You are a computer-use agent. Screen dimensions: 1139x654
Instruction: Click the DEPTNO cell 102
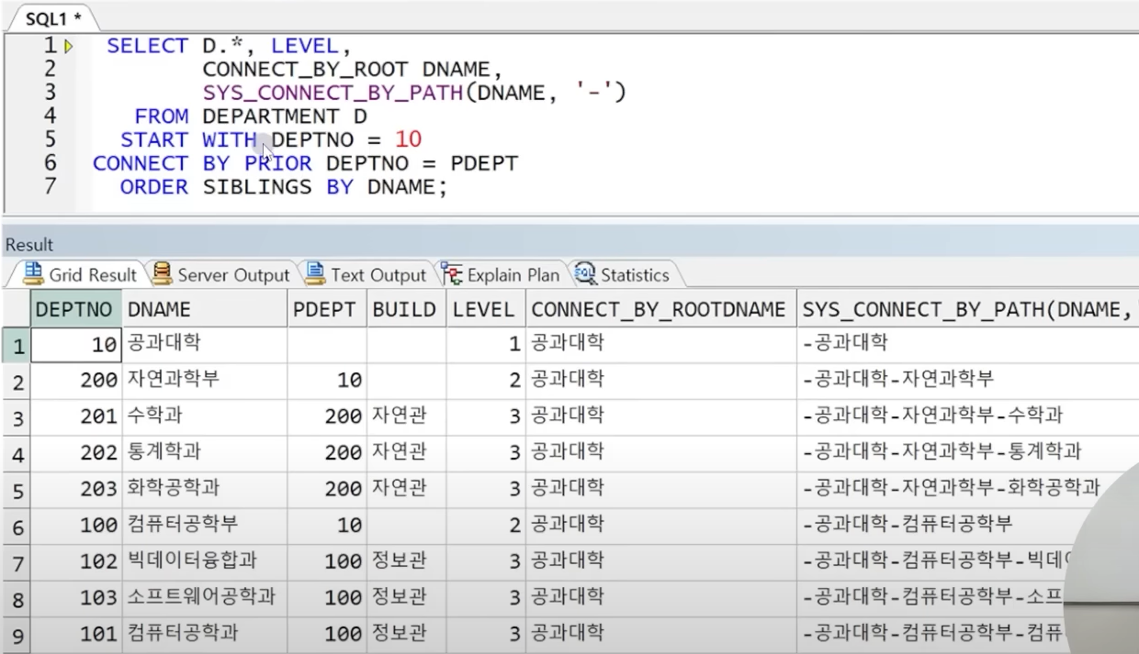[77, 563]
